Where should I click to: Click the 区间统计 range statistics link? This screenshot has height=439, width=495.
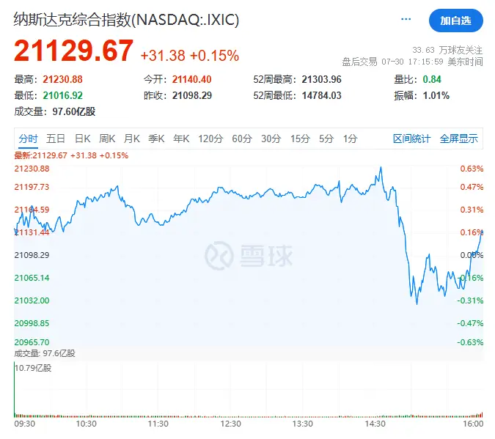pos(411,139)
